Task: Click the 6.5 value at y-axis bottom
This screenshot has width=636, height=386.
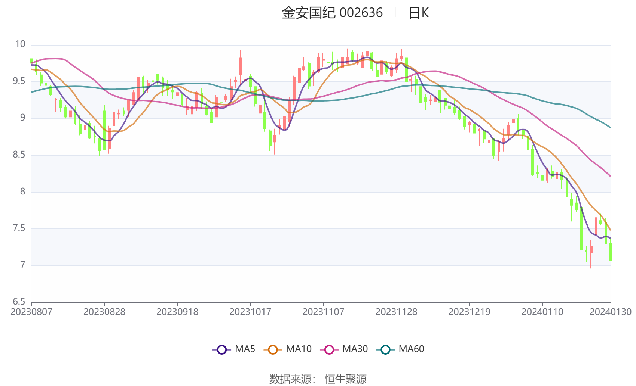Action: tap(19, 302)
